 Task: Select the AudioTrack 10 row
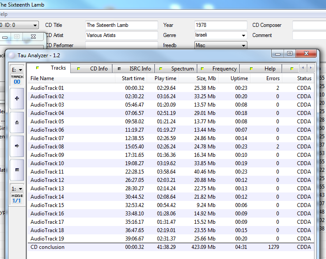click(x=171, y=163)
